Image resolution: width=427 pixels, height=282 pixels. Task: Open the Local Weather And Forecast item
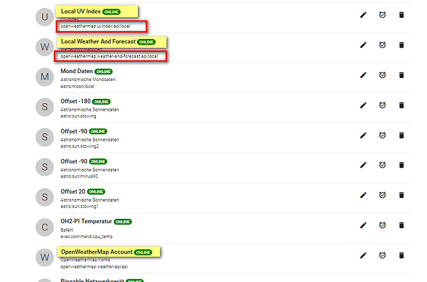98,41
